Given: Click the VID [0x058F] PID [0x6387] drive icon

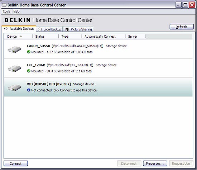Looking at the screenshot, I should click(14, 88).
